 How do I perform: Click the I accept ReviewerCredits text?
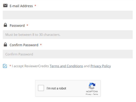30,66
